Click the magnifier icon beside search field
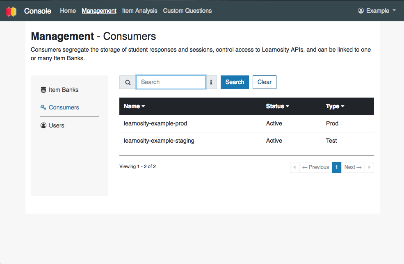This screenshot has height=264, width=404. 128,82
